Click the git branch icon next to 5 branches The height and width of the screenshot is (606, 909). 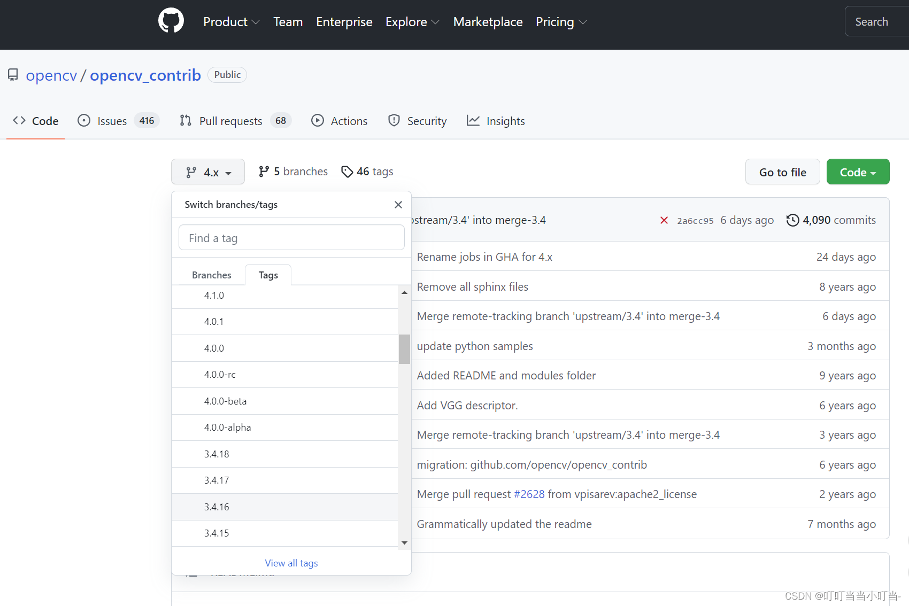point(264,172)
